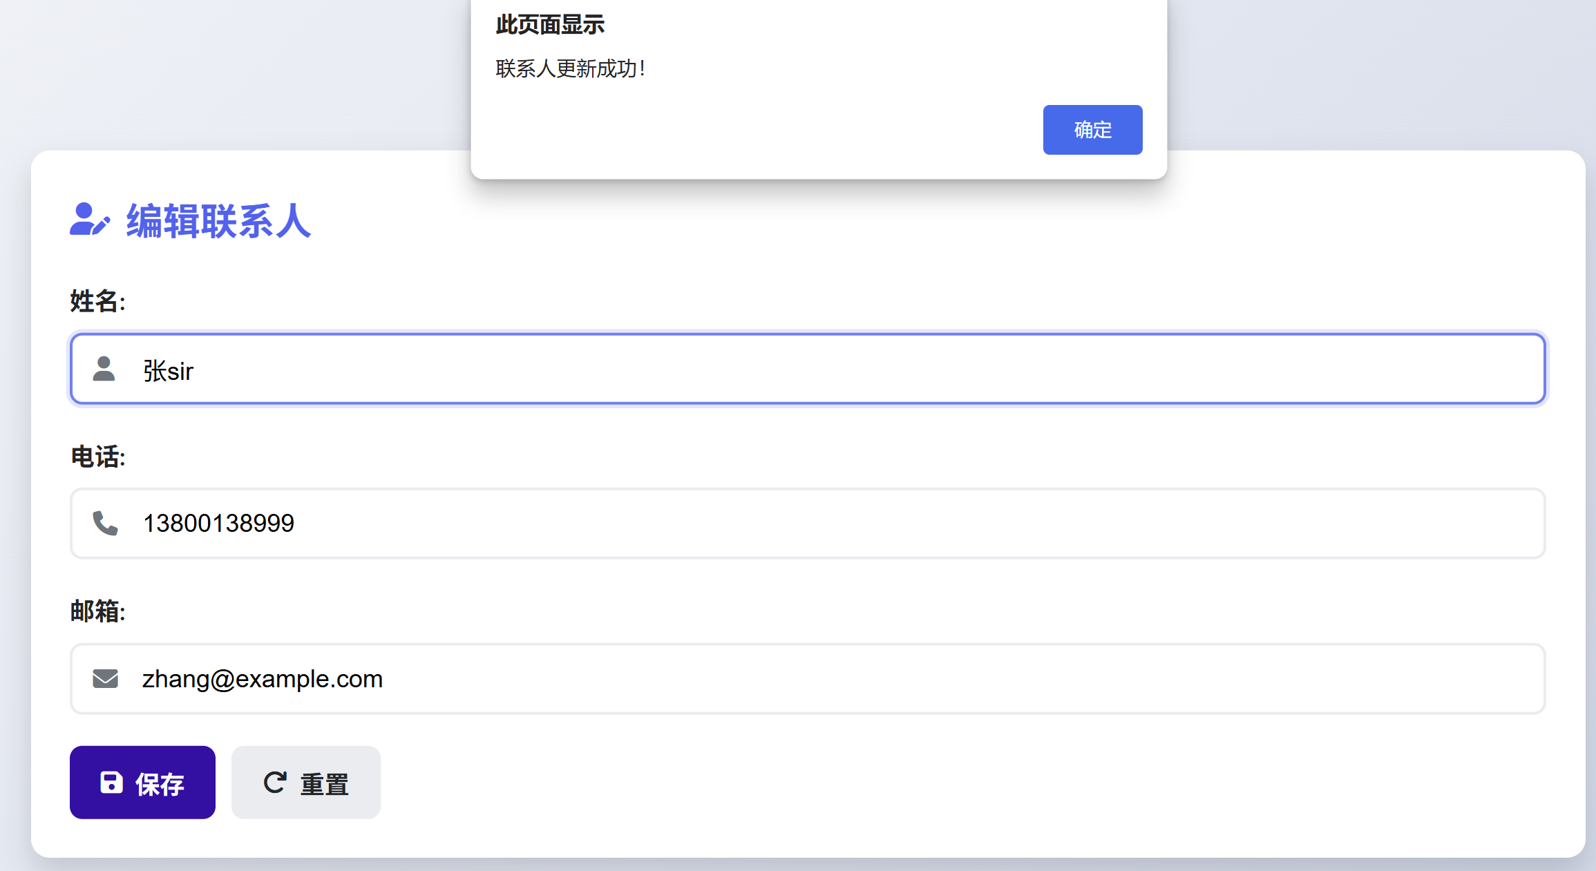
Task: Click the person icon in name field
Action: (104, 369)
